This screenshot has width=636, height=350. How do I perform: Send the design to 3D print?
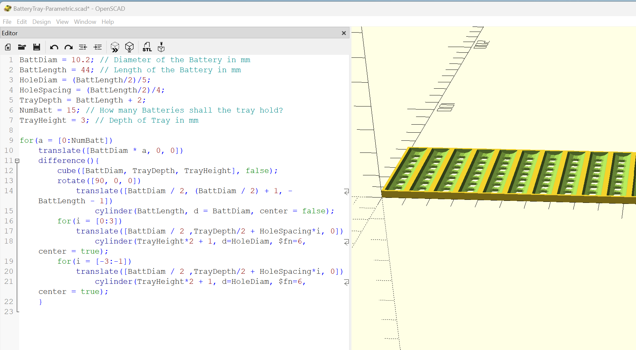click(161, 47)
